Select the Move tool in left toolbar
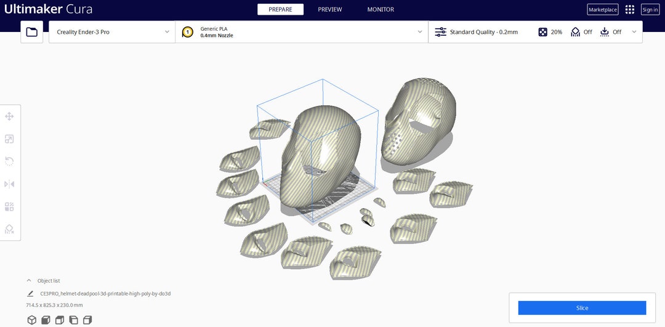 (9, 116)
